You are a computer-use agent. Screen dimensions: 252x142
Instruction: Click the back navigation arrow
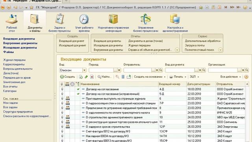pos(15,7)
